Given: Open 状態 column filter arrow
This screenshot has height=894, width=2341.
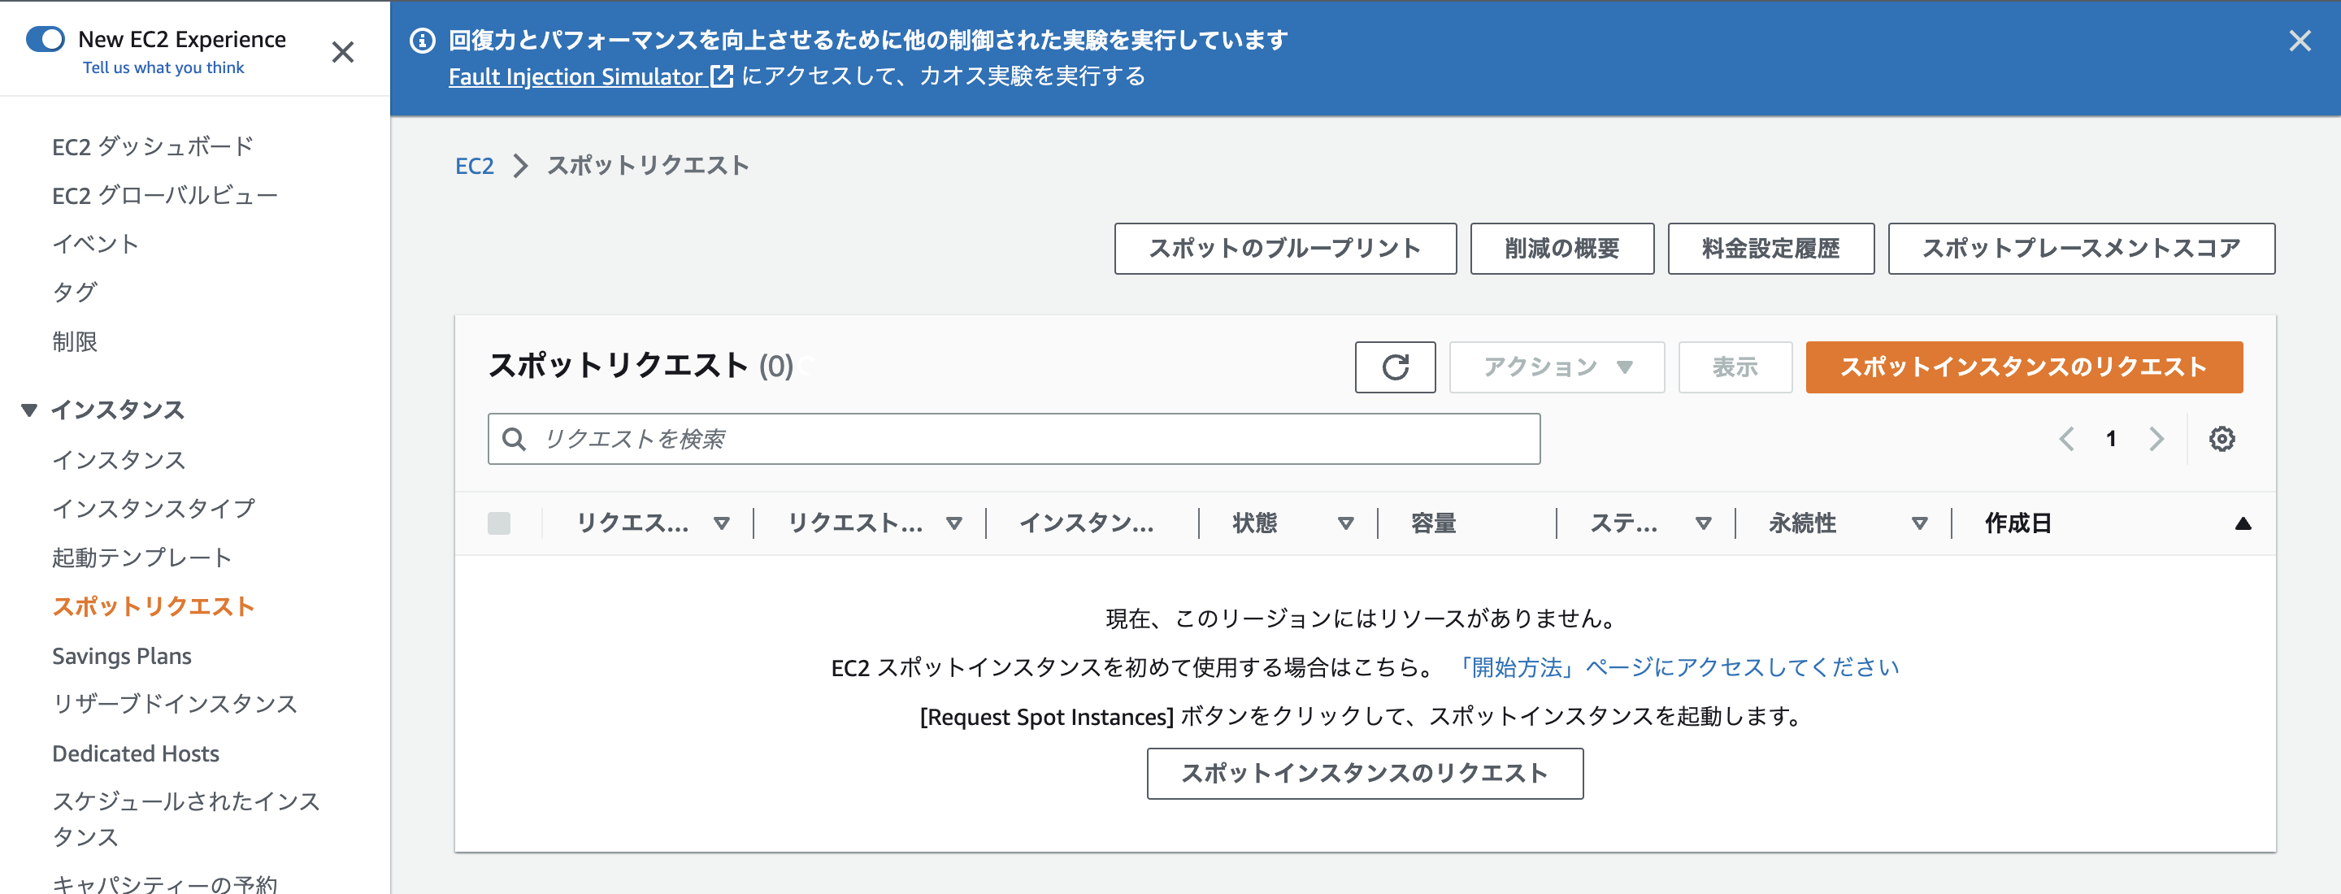Looking at the screenshot, I should (1345, 524).
